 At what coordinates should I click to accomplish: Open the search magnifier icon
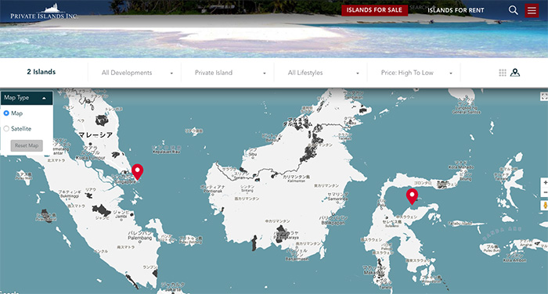click(513, 10)
